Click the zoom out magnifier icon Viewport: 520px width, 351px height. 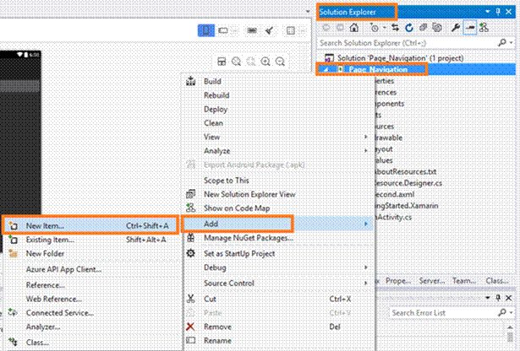click(x=280, y=62)
